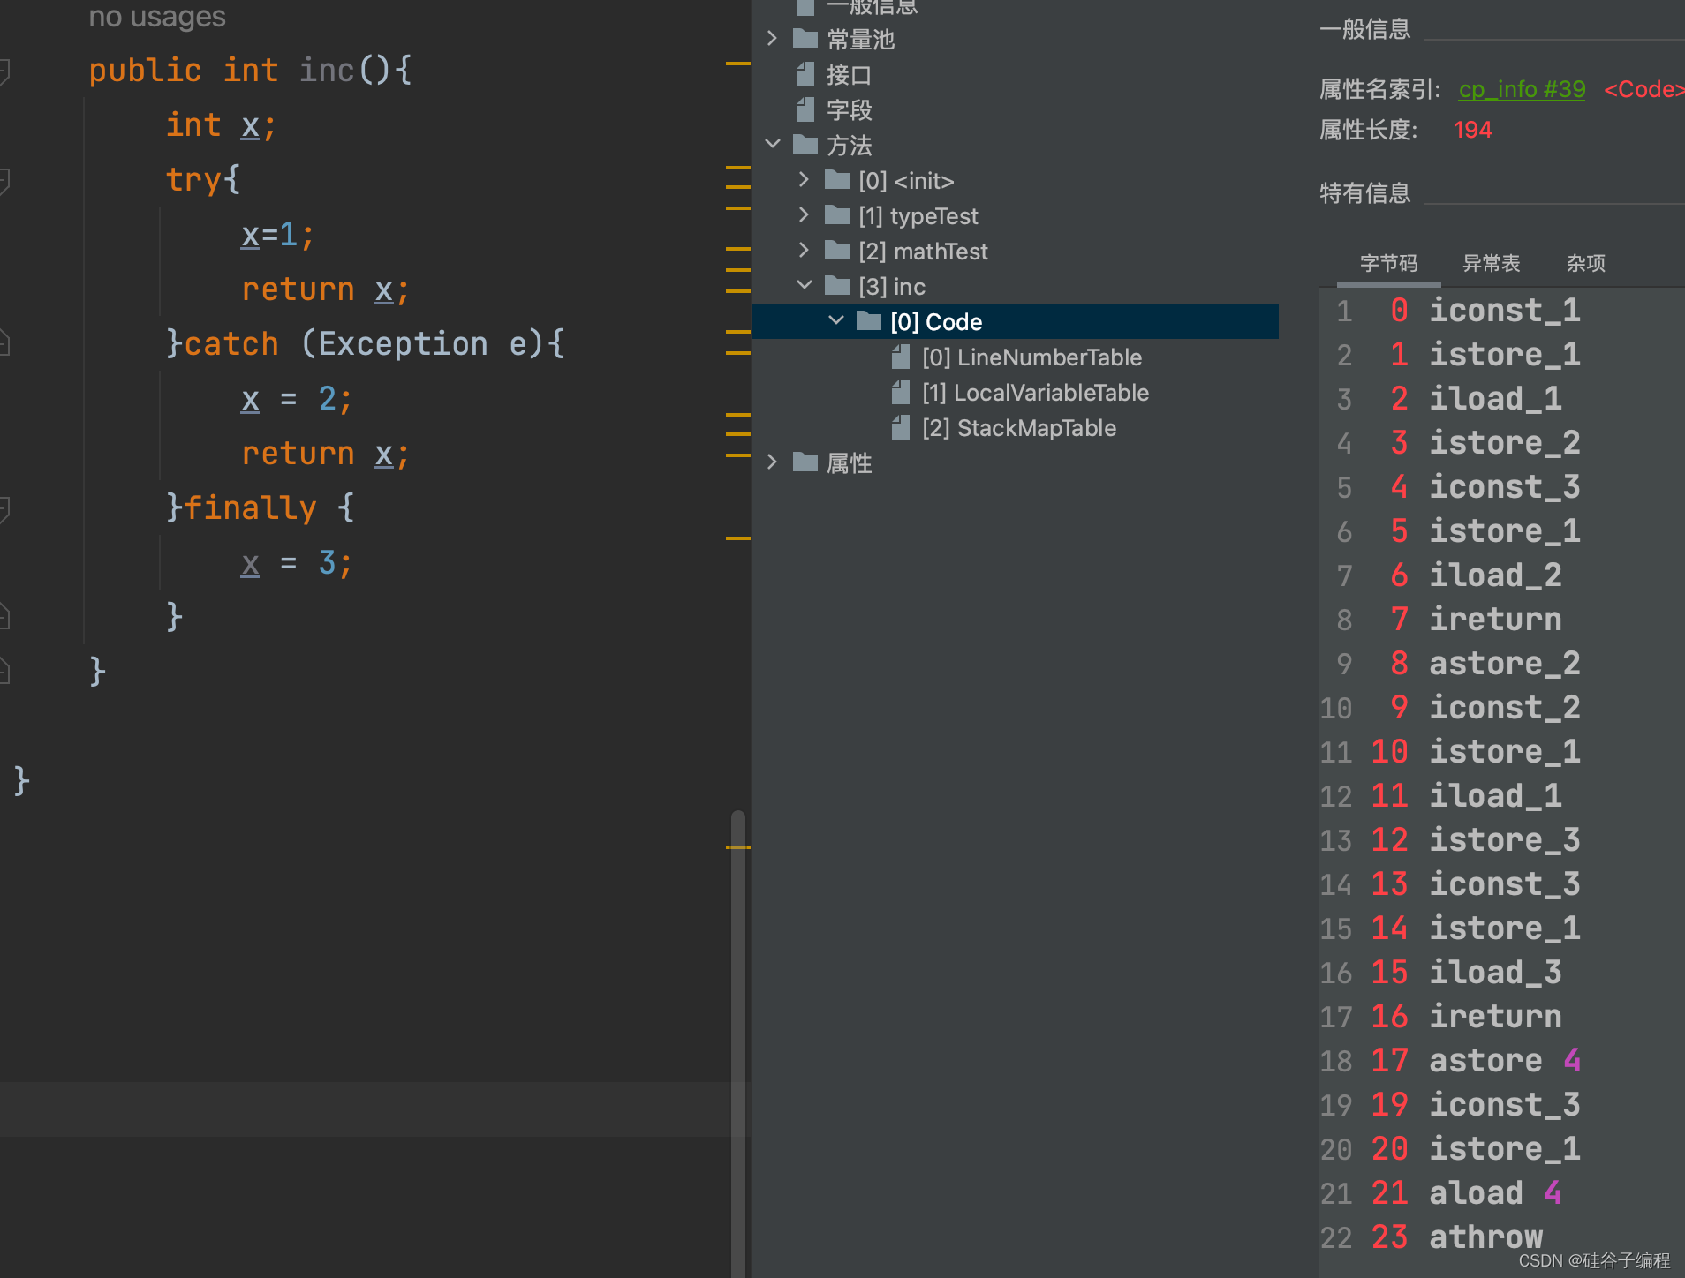Click the 'iconst_1' instruction at offset 0
This screenshot has height=1278, width=1685.
1505,310
